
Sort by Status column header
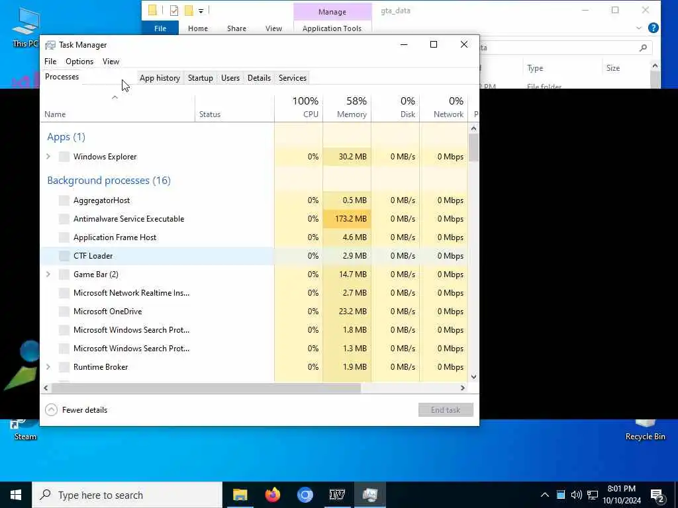(235, 108)
